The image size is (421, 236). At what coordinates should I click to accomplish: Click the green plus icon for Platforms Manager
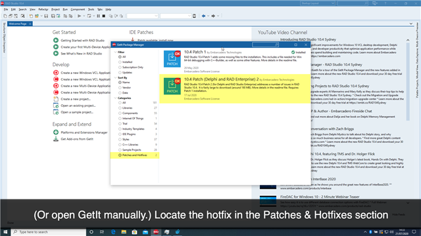(x=56, y=132)
